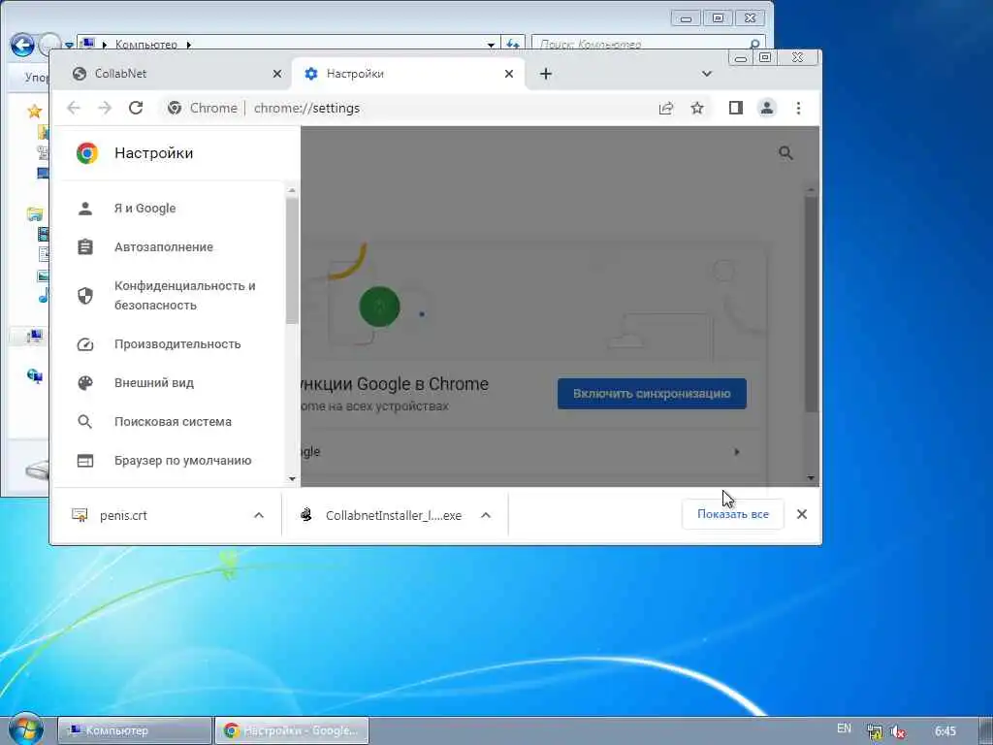Screen dimensions: 993x745
Task: Open the Windows Start menu
Action: (x=25, y=729)
